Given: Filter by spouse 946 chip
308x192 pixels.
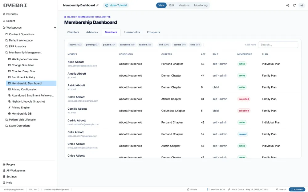Looking at the screenshot, I should 180,45.
